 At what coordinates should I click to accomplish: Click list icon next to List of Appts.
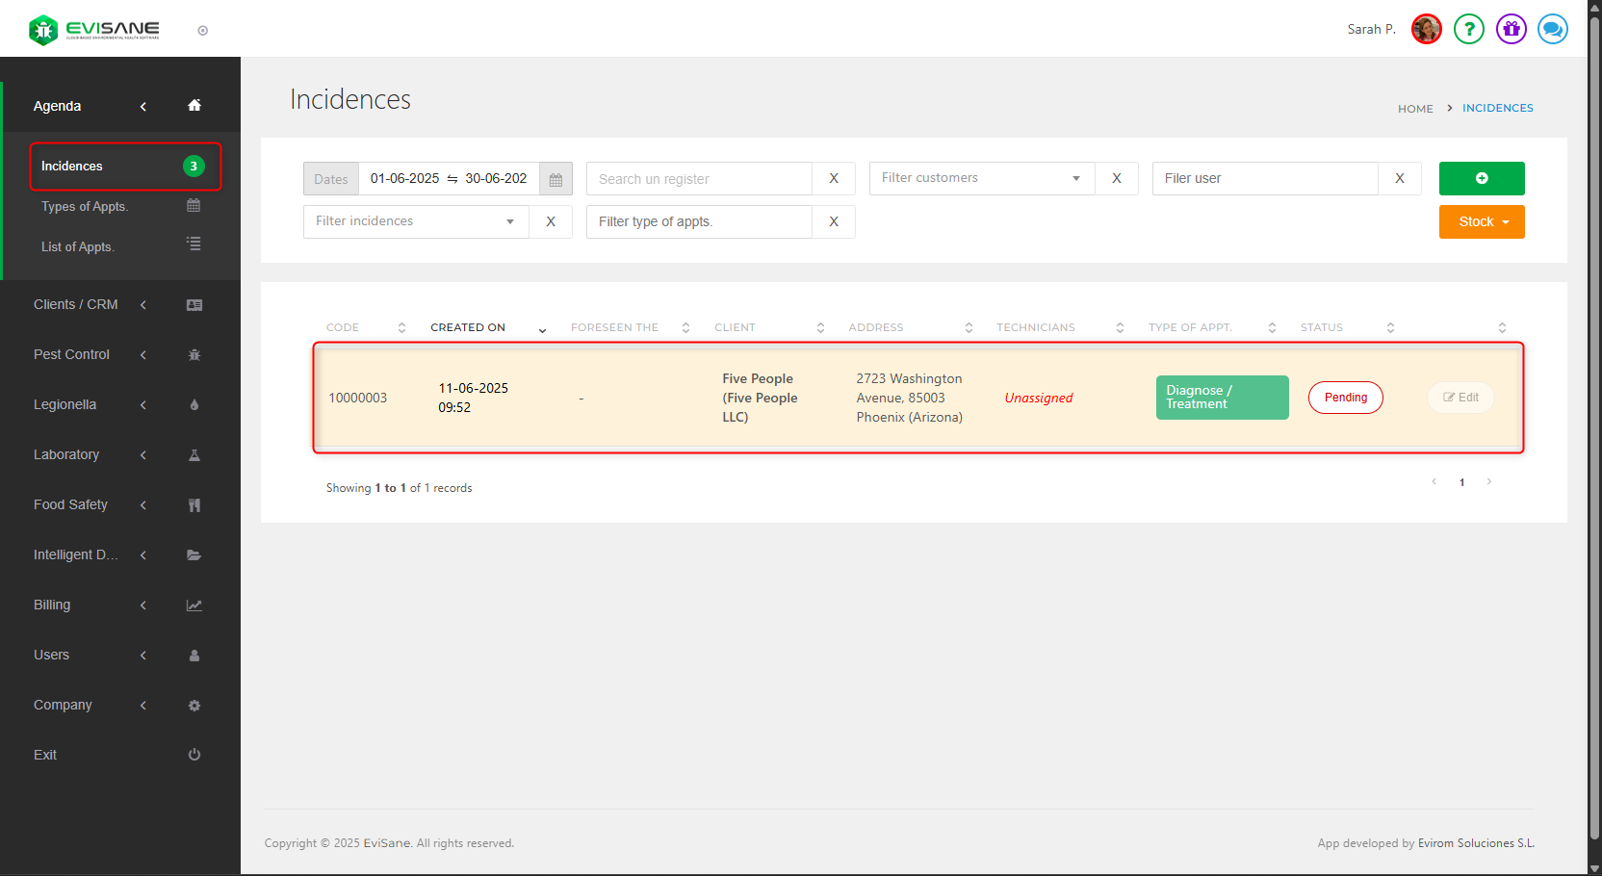194,245
